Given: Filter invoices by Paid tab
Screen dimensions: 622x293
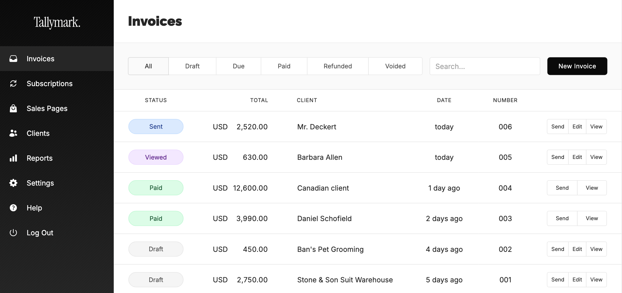Looking at the screenshot, I should [x=284, y=66].
